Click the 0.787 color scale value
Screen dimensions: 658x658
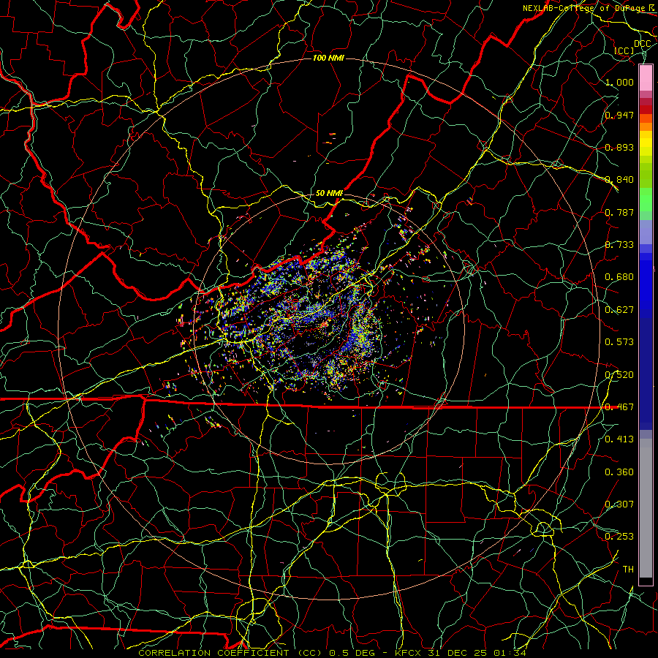pyautogui.click(x=619, y=212)
